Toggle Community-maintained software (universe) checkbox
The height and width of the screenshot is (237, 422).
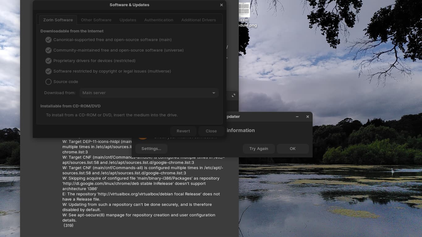coord(49,50)
